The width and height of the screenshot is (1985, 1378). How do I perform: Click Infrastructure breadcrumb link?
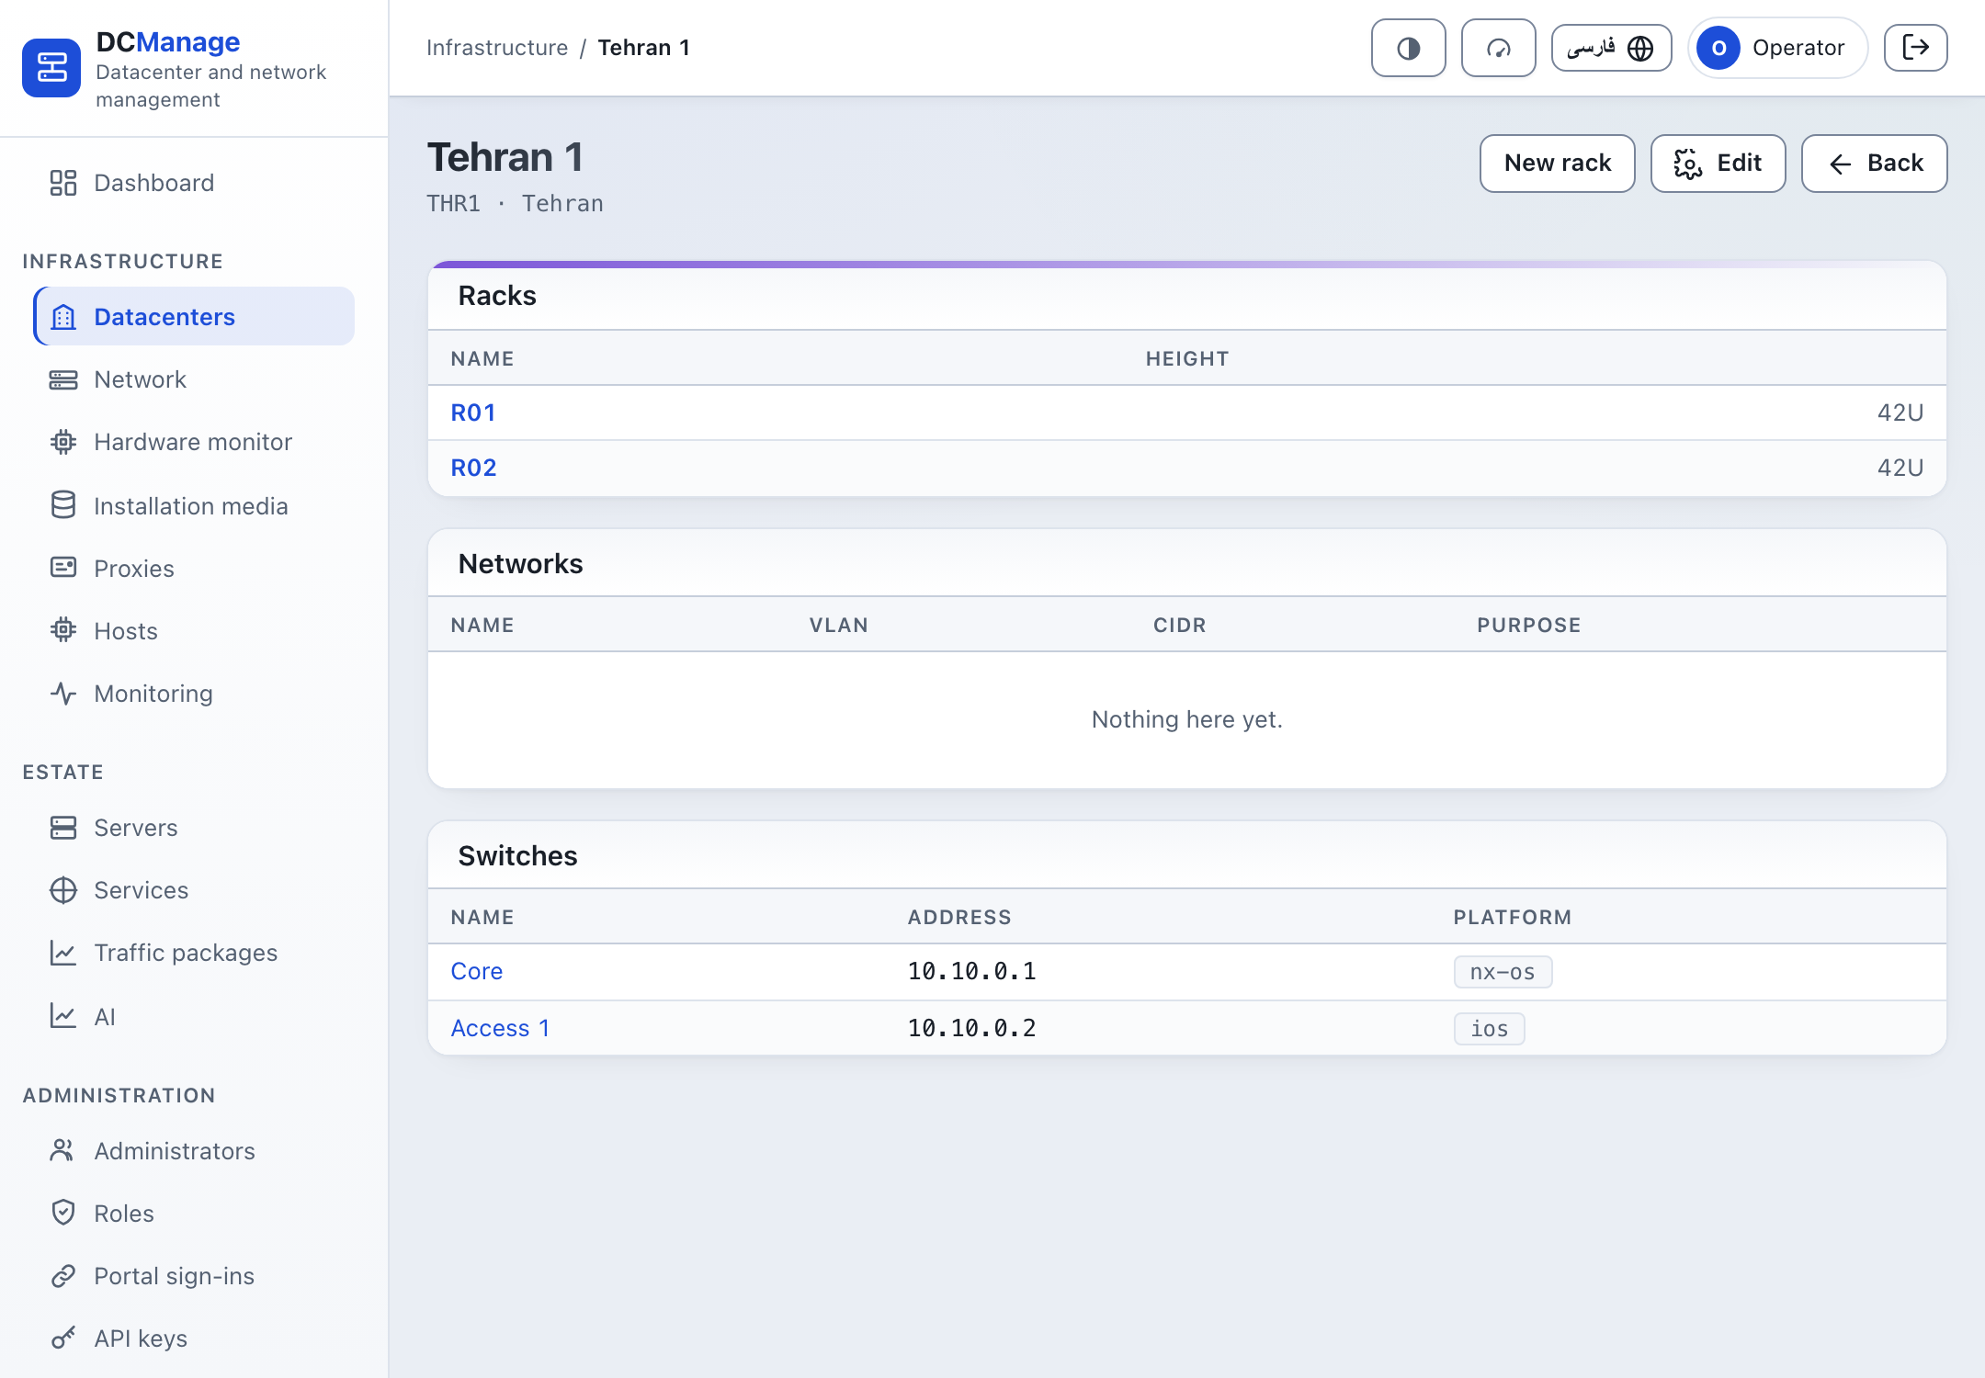pyautogui.click(x=497, y=48)
